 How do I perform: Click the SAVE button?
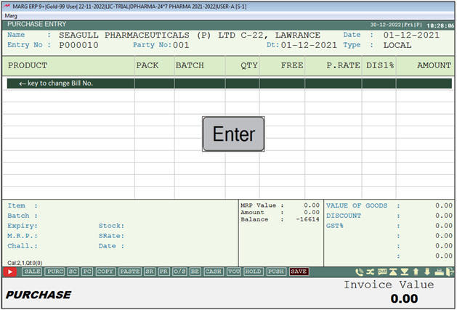(299, 272)
